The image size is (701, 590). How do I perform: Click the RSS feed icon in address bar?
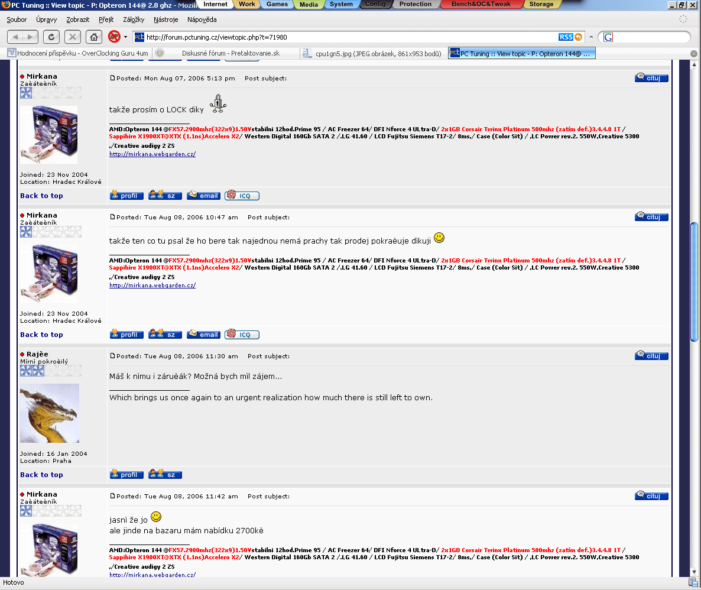tap(566, 37)
